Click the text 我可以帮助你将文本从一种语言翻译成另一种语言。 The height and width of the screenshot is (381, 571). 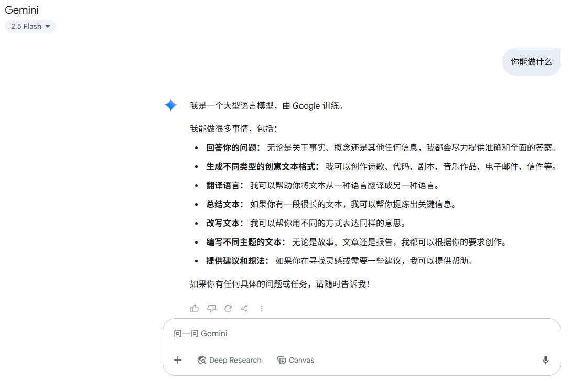pos(345,185)
